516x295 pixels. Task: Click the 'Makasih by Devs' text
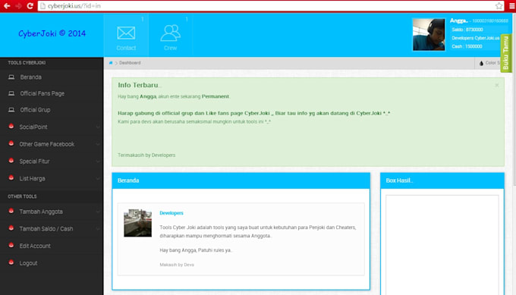[177, 265]
